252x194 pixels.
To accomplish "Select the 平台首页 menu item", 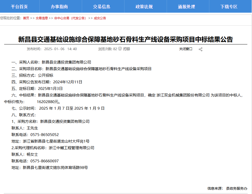I will tap(19, 7).
